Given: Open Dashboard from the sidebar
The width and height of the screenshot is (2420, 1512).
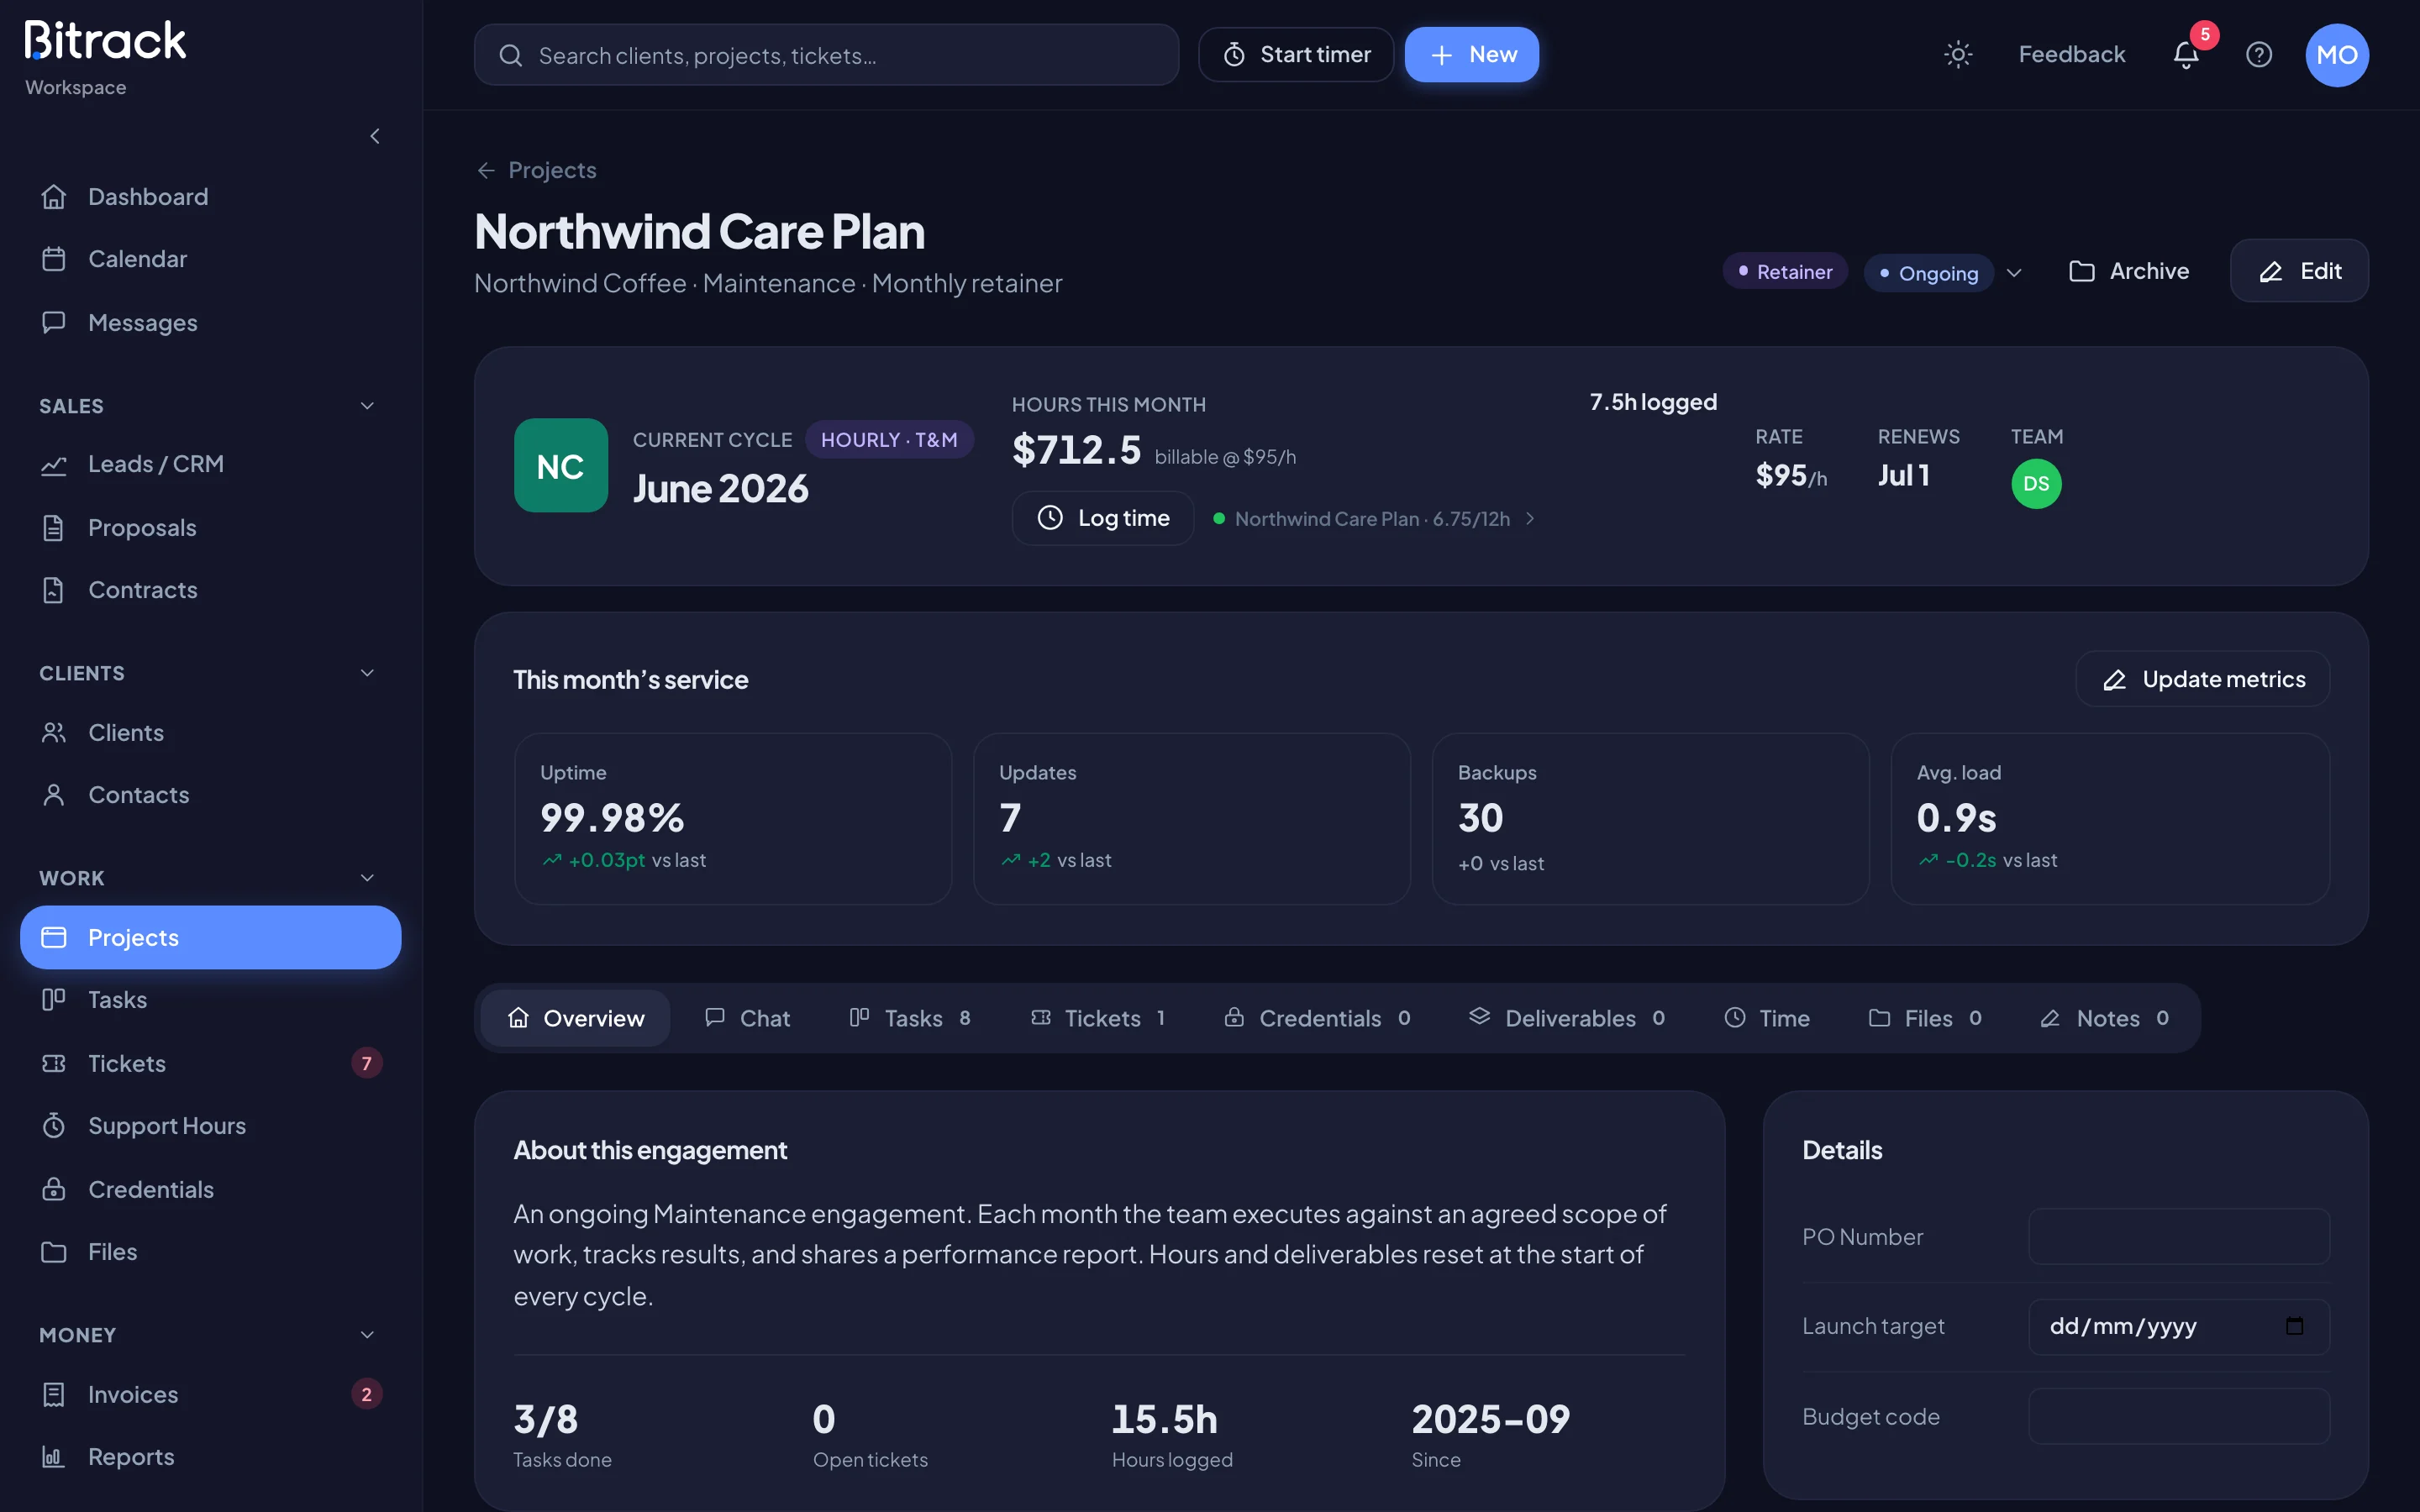Looking at the screenshot, I should (x=211, y=197).
